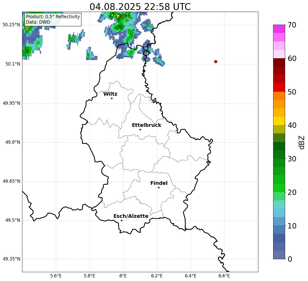Click the dBZ colorbar axis label
308x281 pixels.
(302, 142)
